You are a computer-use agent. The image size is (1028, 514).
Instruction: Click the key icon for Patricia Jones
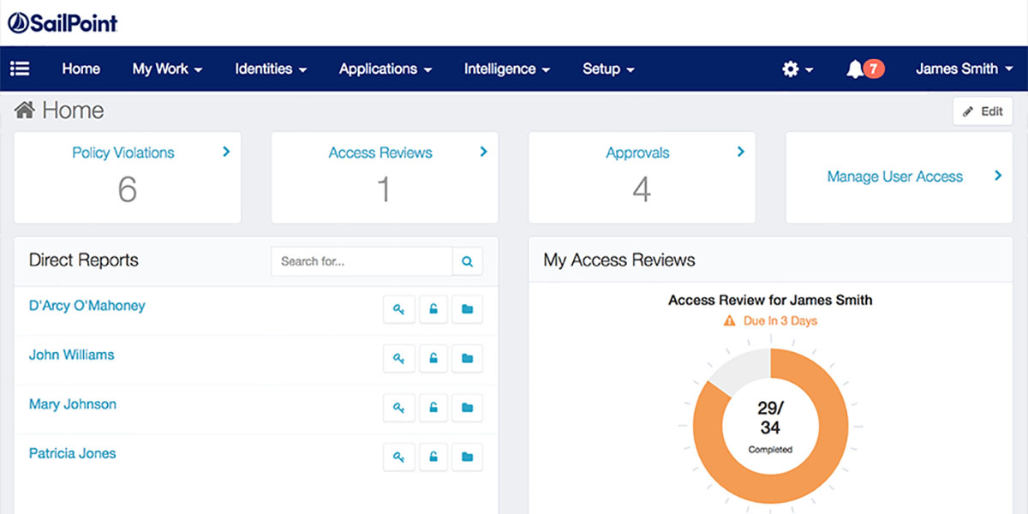coord(398,457)
